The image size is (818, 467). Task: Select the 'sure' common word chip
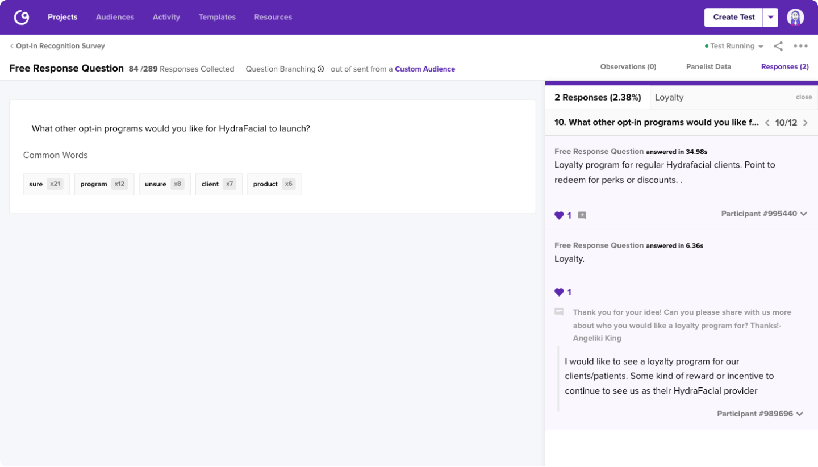click(46, 184)
